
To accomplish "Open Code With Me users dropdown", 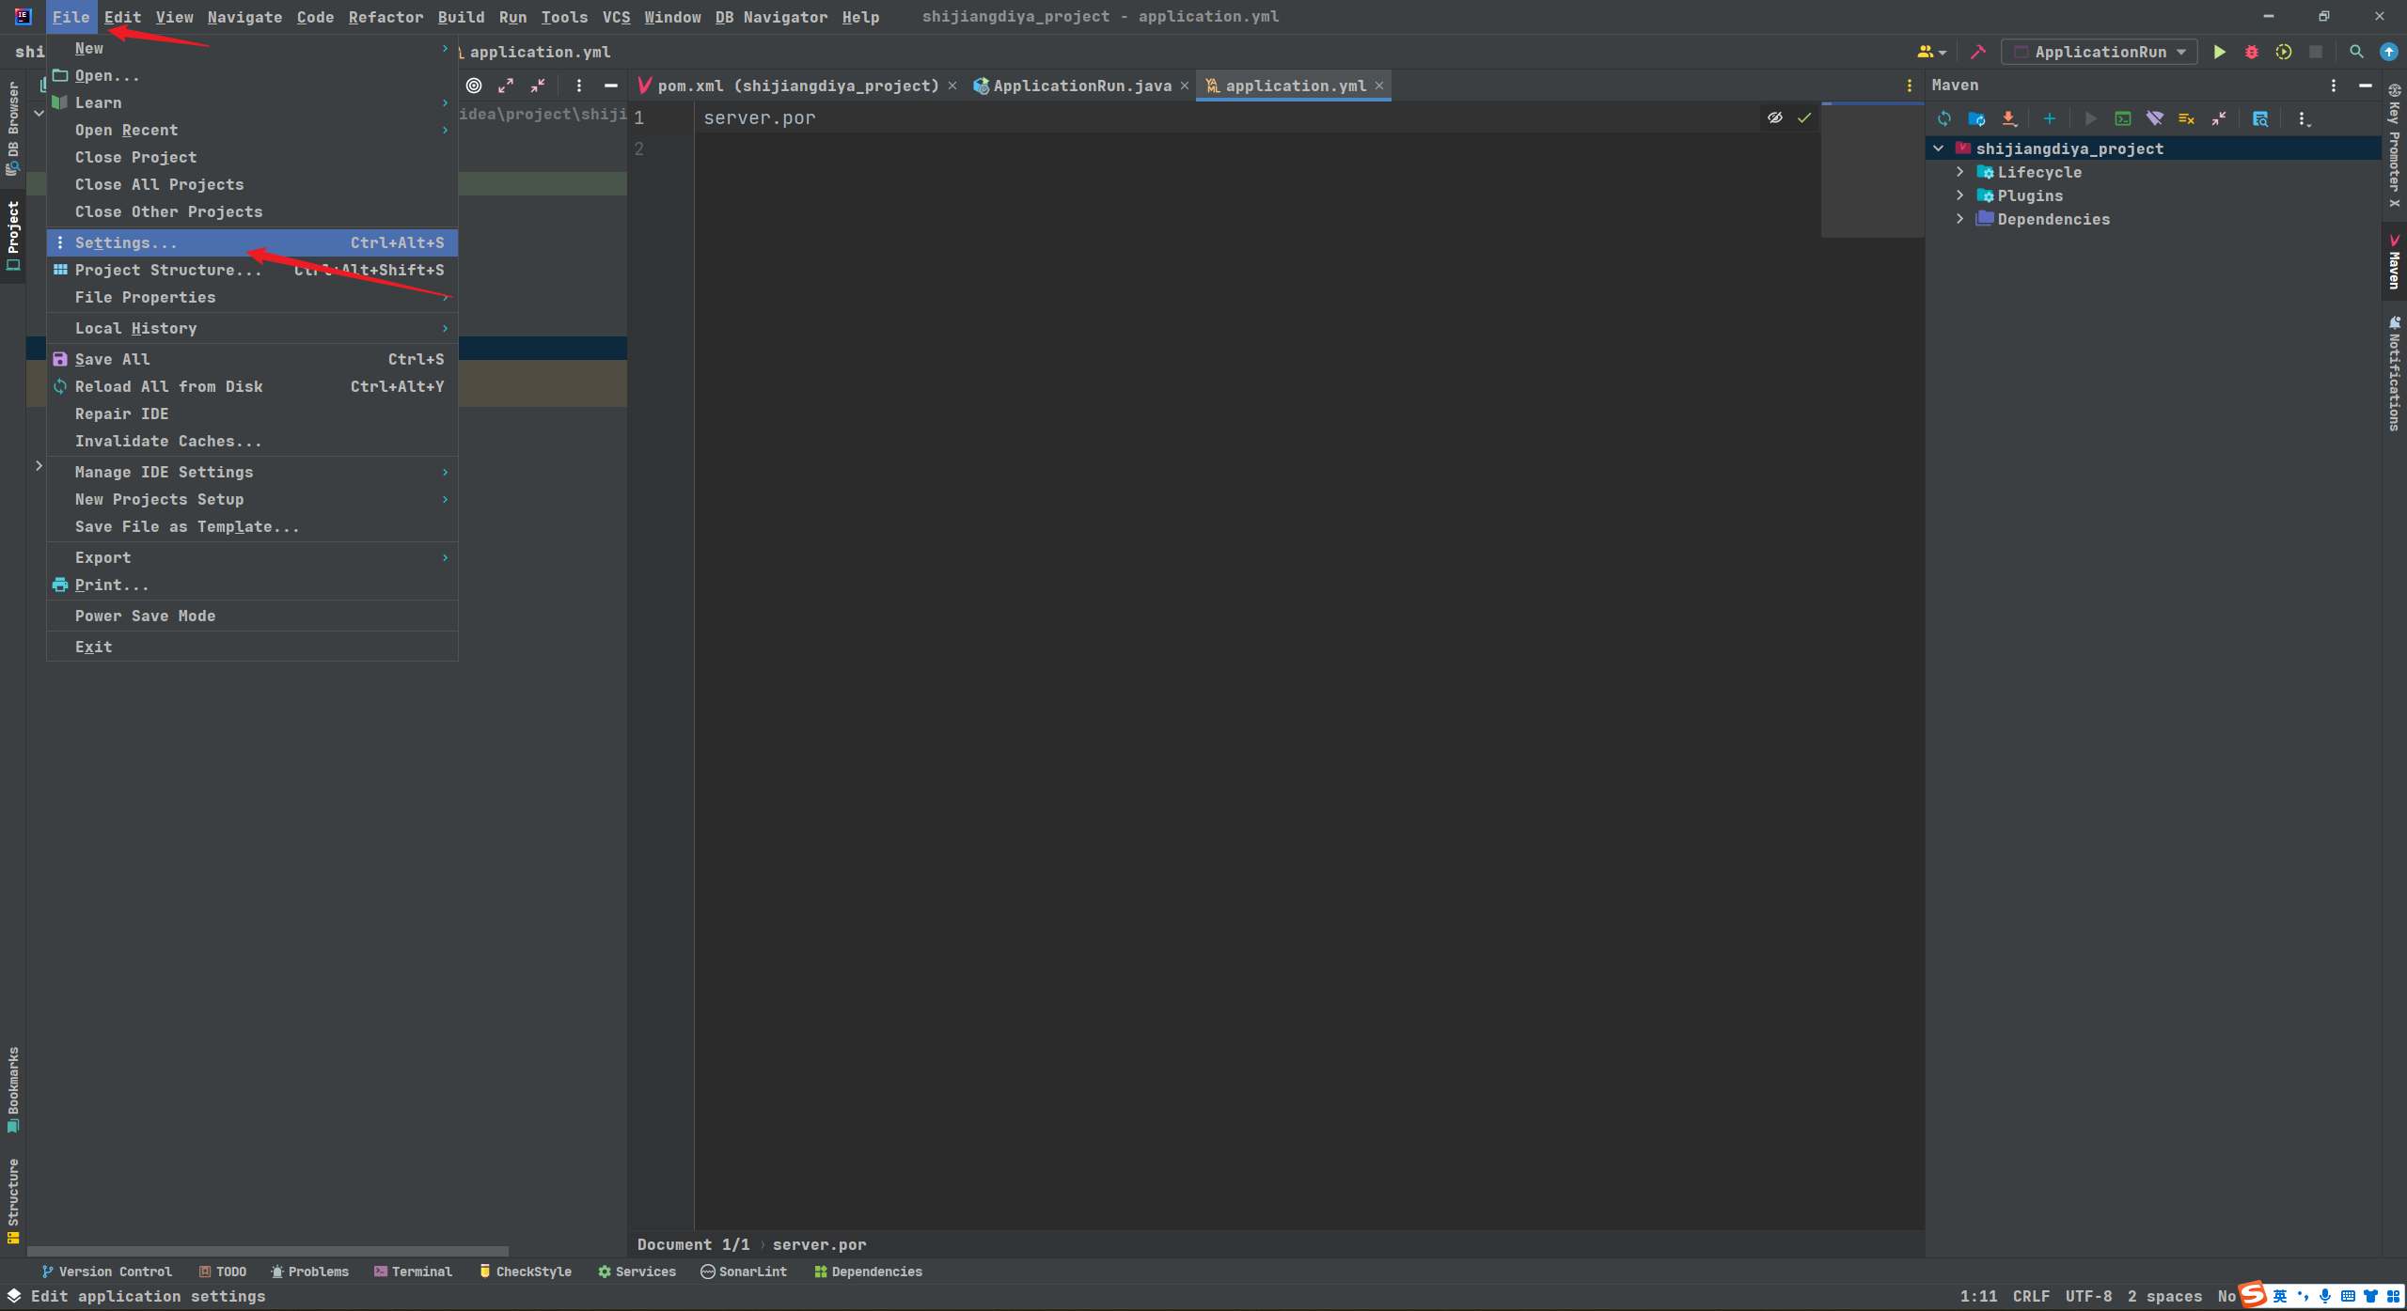I will coord(1931,52).
